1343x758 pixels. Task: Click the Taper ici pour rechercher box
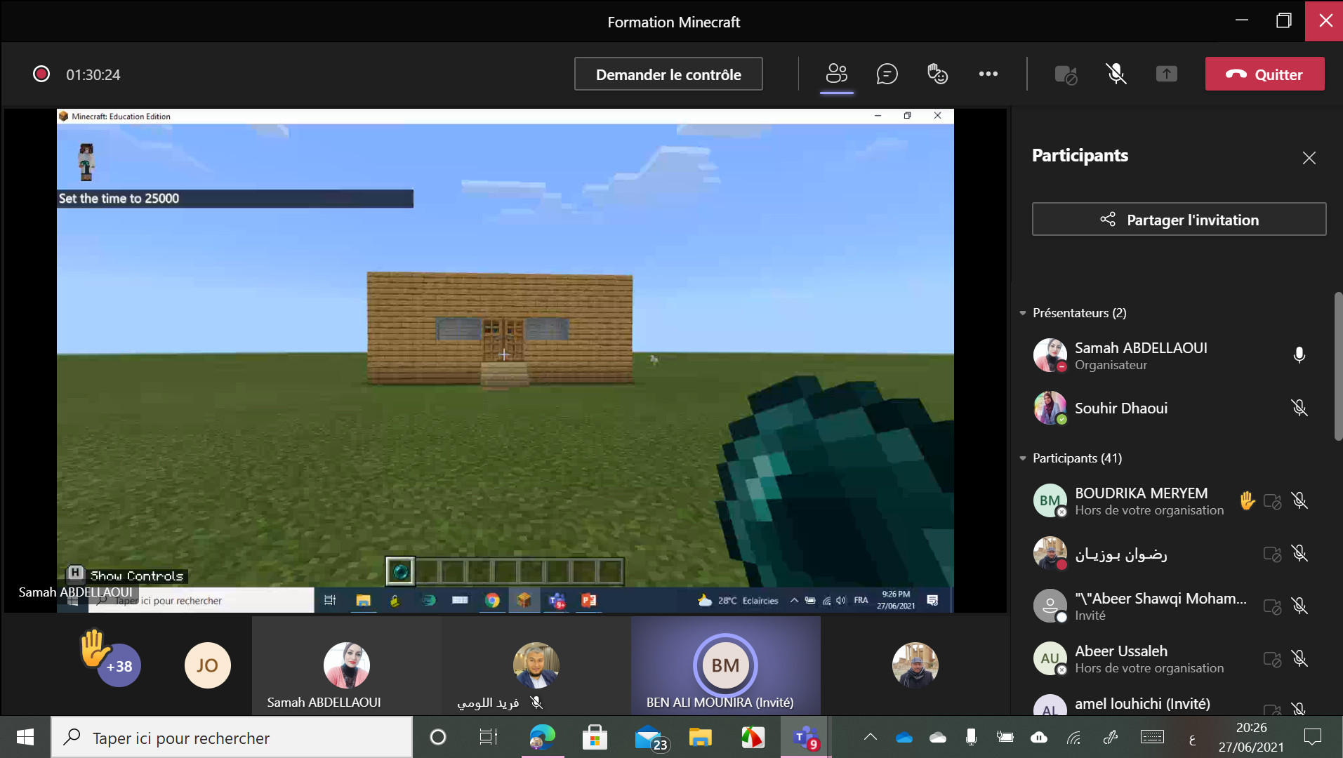tap(232, 738)
